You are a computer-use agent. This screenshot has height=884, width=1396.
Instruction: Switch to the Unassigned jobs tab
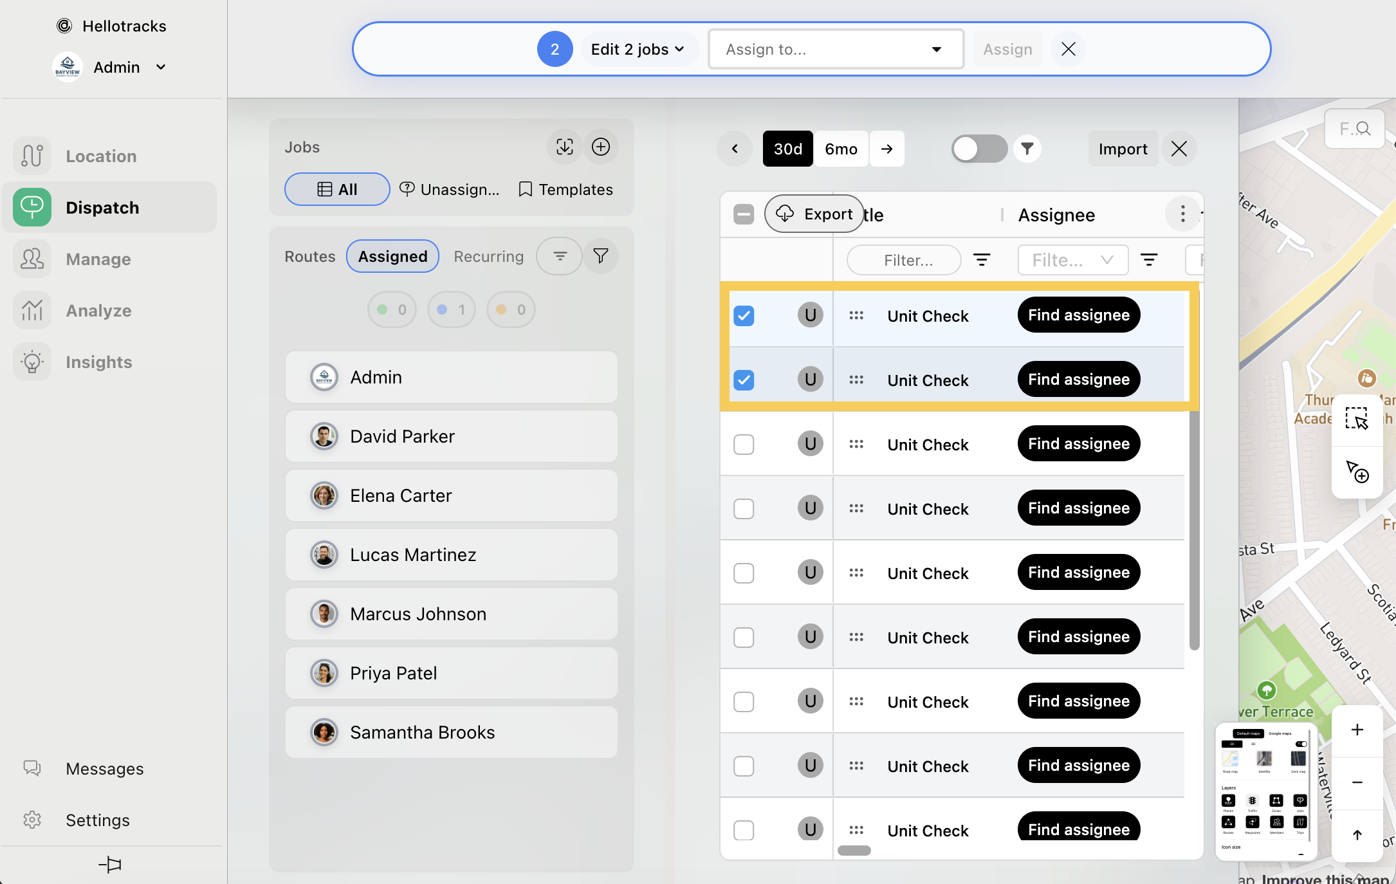pos(450,189)
